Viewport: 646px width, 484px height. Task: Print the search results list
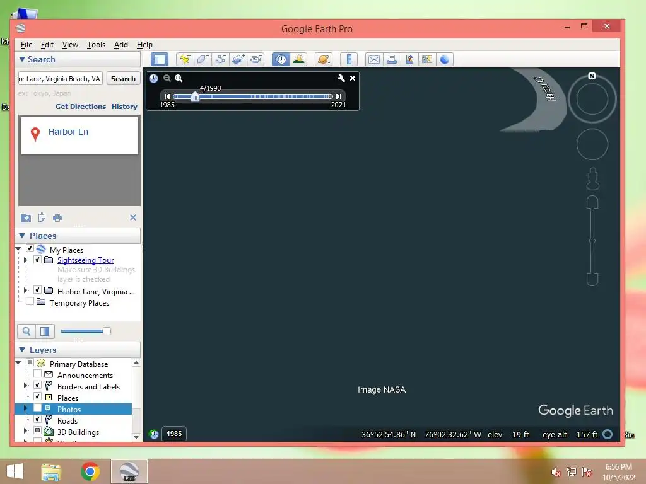pyautogui.click(x=57, y=217)
